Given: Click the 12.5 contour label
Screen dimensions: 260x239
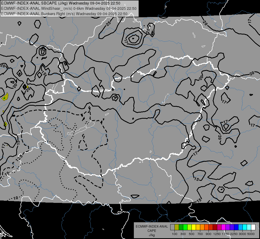Looking at the screenshot, I should pos(19,158).
